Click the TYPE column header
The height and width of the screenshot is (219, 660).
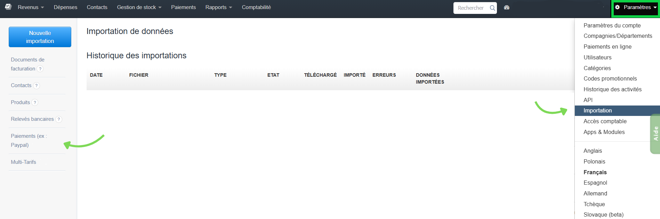point(220,75)
